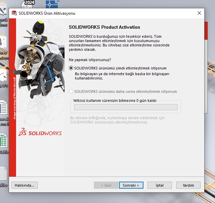215x203 pixels.
Task: Cancel activation with the İptal button
Action: pyautogui.click(x=159, y=185)
